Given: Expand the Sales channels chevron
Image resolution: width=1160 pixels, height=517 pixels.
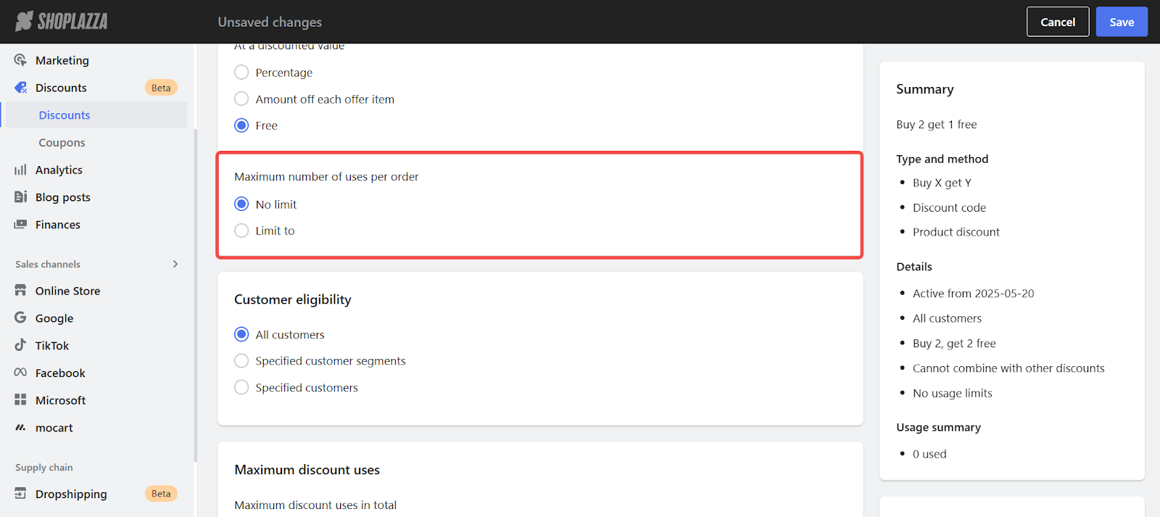Looking at the screenshot, I should pyautogui.click(x=175, y=264).
